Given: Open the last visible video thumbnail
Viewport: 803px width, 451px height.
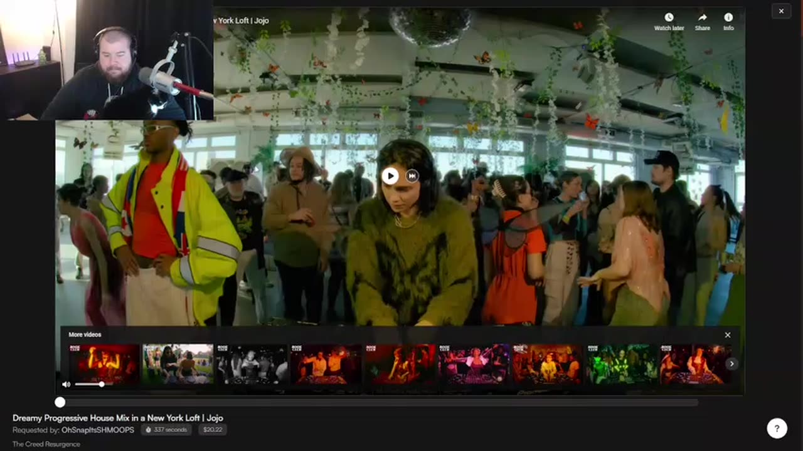Looking at the screenshot, I should point(696,364).
